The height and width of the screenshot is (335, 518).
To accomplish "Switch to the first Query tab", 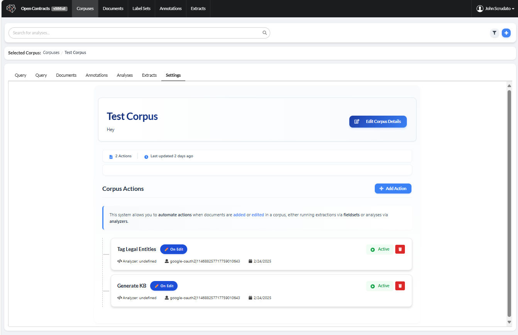I will [x=20, y=75].
